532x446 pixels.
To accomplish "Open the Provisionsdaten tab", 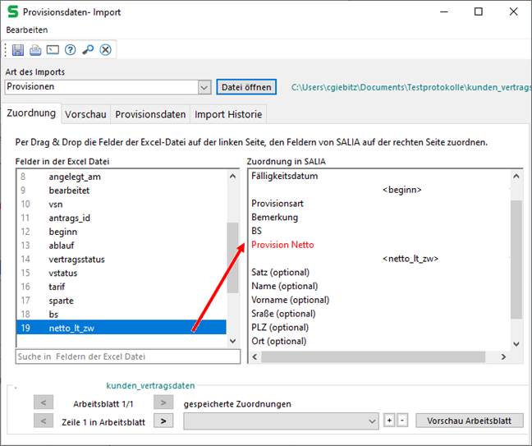I will 149,114.
